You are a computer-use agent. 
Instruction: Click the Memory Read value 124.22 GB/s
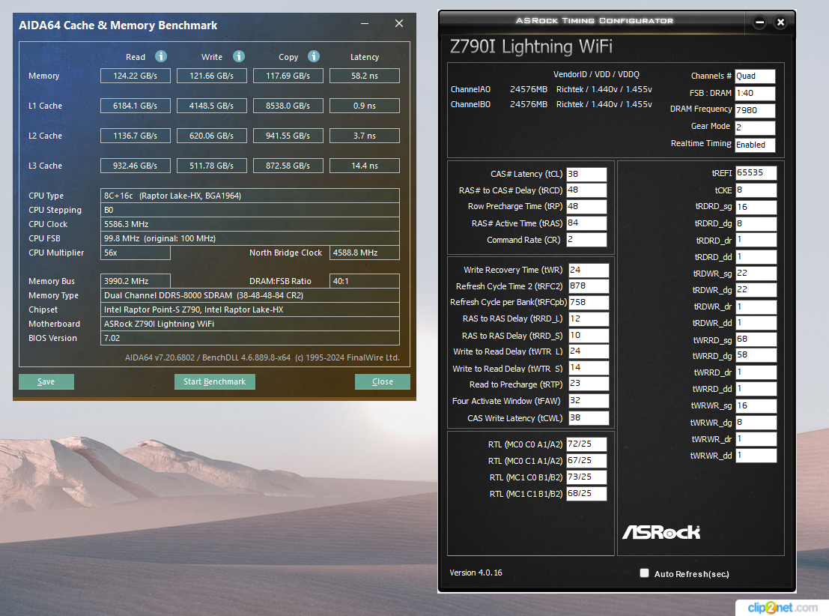pyautogui.click(x=136, y=76)
